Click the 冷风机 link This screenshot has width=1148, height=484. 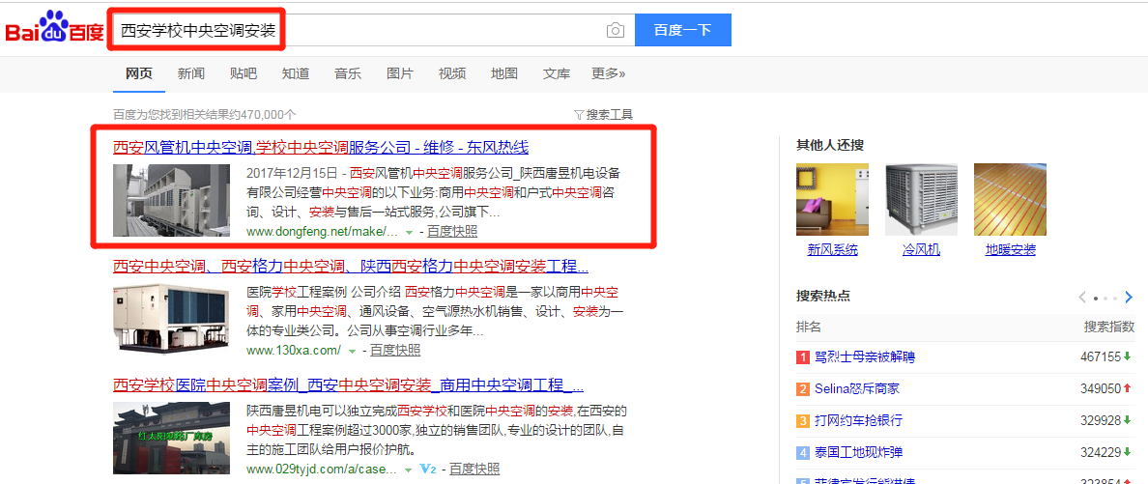(921, 249)
